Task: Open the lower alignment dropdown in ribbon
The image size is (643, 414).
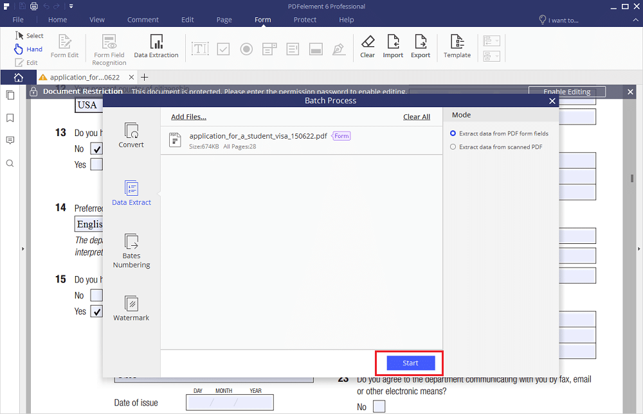Action: pos(492,56)
